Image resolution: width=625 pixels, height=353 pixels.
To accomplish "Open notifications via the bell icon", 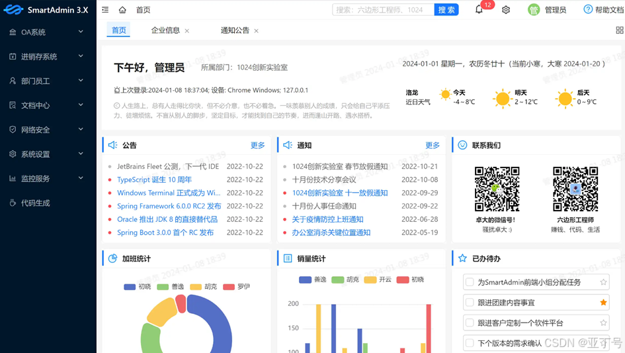I will point(479,9).
